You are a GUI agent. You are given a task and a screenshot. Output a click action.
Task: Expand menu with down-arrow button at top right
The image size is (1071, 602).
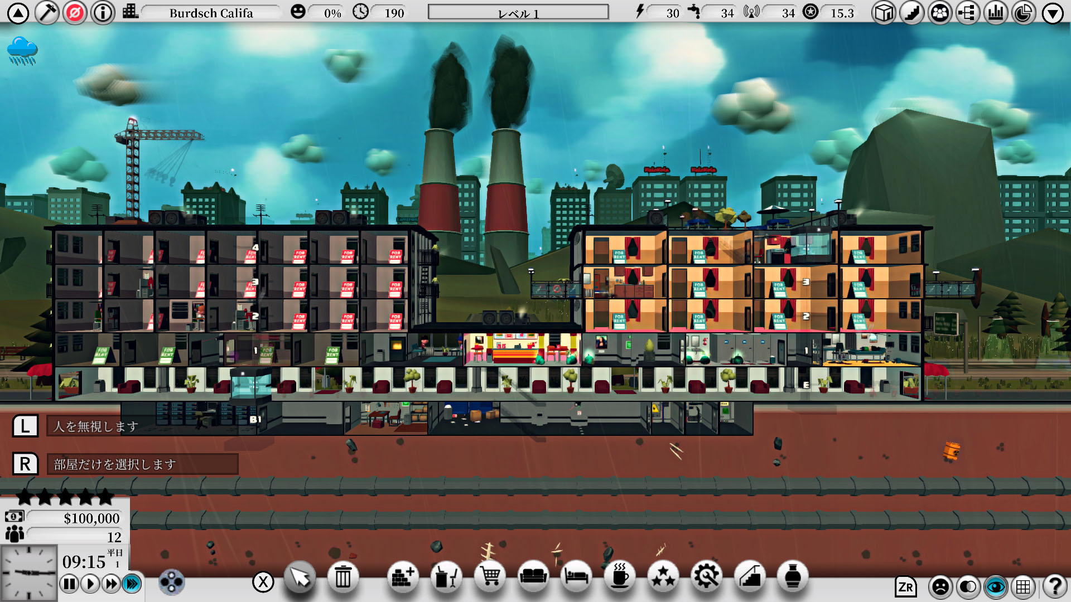(1053, 12)
